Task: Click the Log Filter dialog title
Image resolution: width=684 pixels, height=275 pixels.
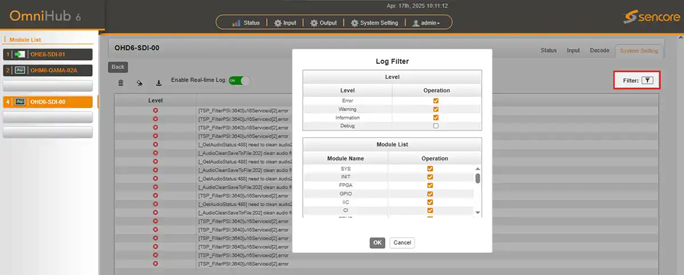Action: point(392,61)
